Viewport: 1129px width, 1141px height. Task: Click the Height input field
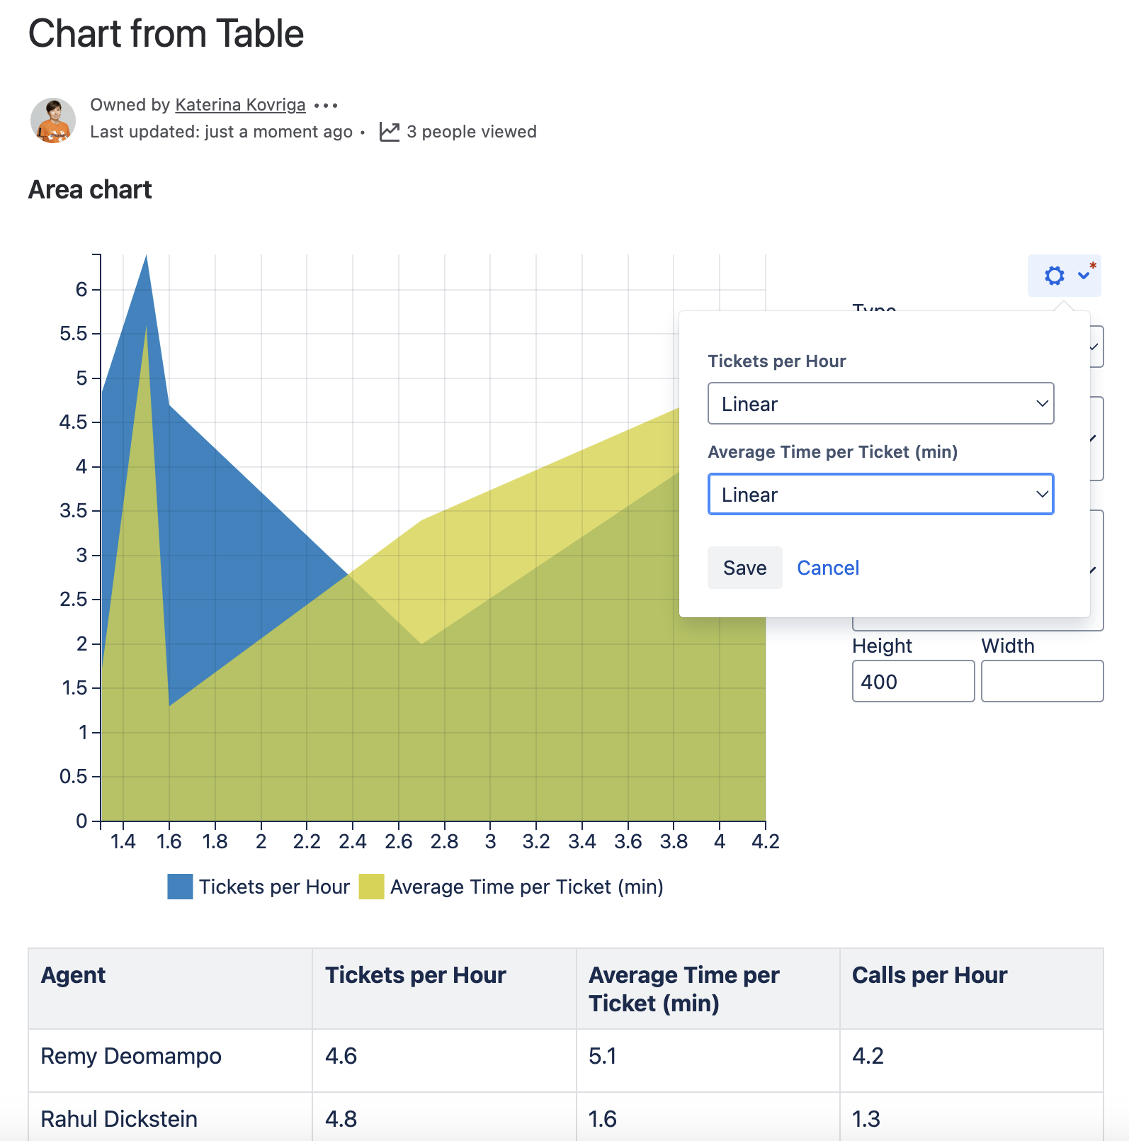913,682
